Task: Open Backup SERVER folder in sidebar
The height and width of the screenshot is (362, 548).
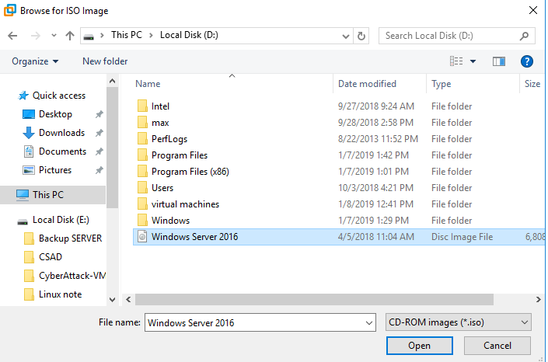Action: 70,238
